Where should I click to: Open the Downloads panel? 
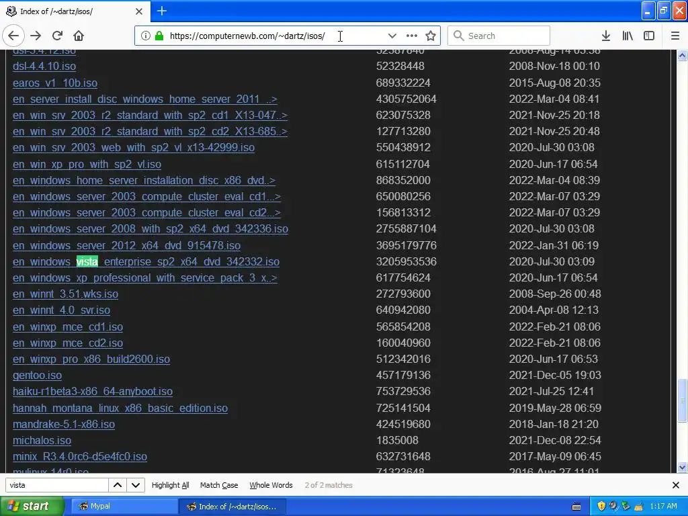606,36
